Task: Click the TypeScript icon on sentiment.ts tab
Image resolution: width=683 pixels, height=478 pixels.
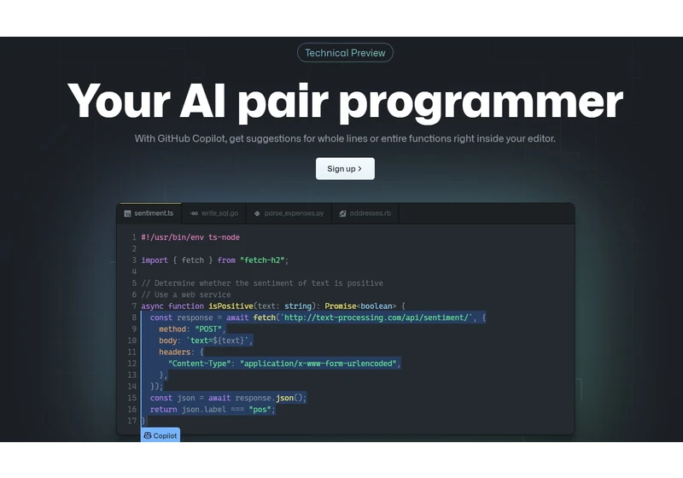Action: 127,213
